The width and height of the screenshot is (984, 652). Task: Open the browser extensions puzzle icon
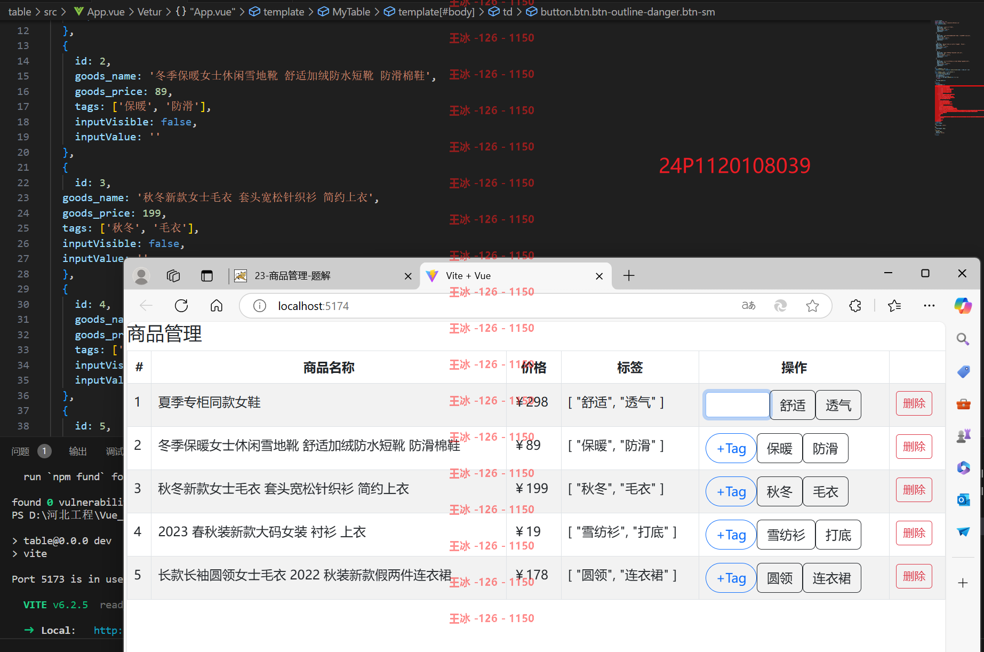tap(855, 306)
